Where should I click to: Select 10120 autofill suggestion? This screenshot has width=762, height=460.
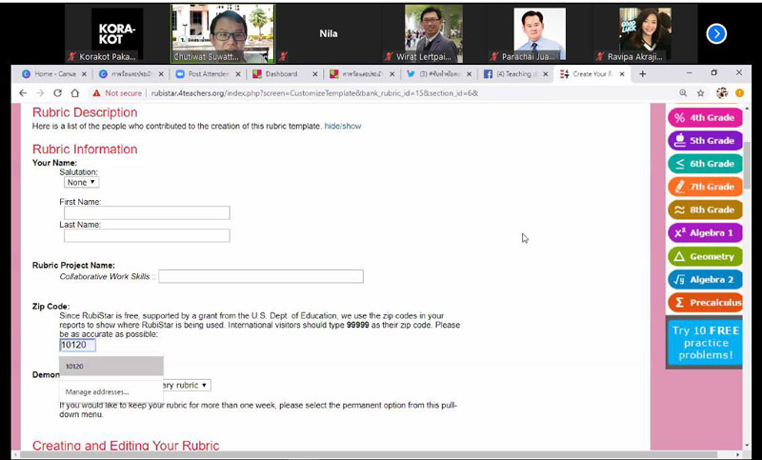(x=110, y=366)
